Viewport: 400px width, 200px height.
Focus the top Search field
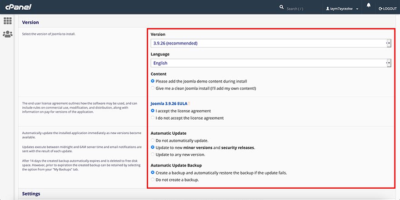295,9
